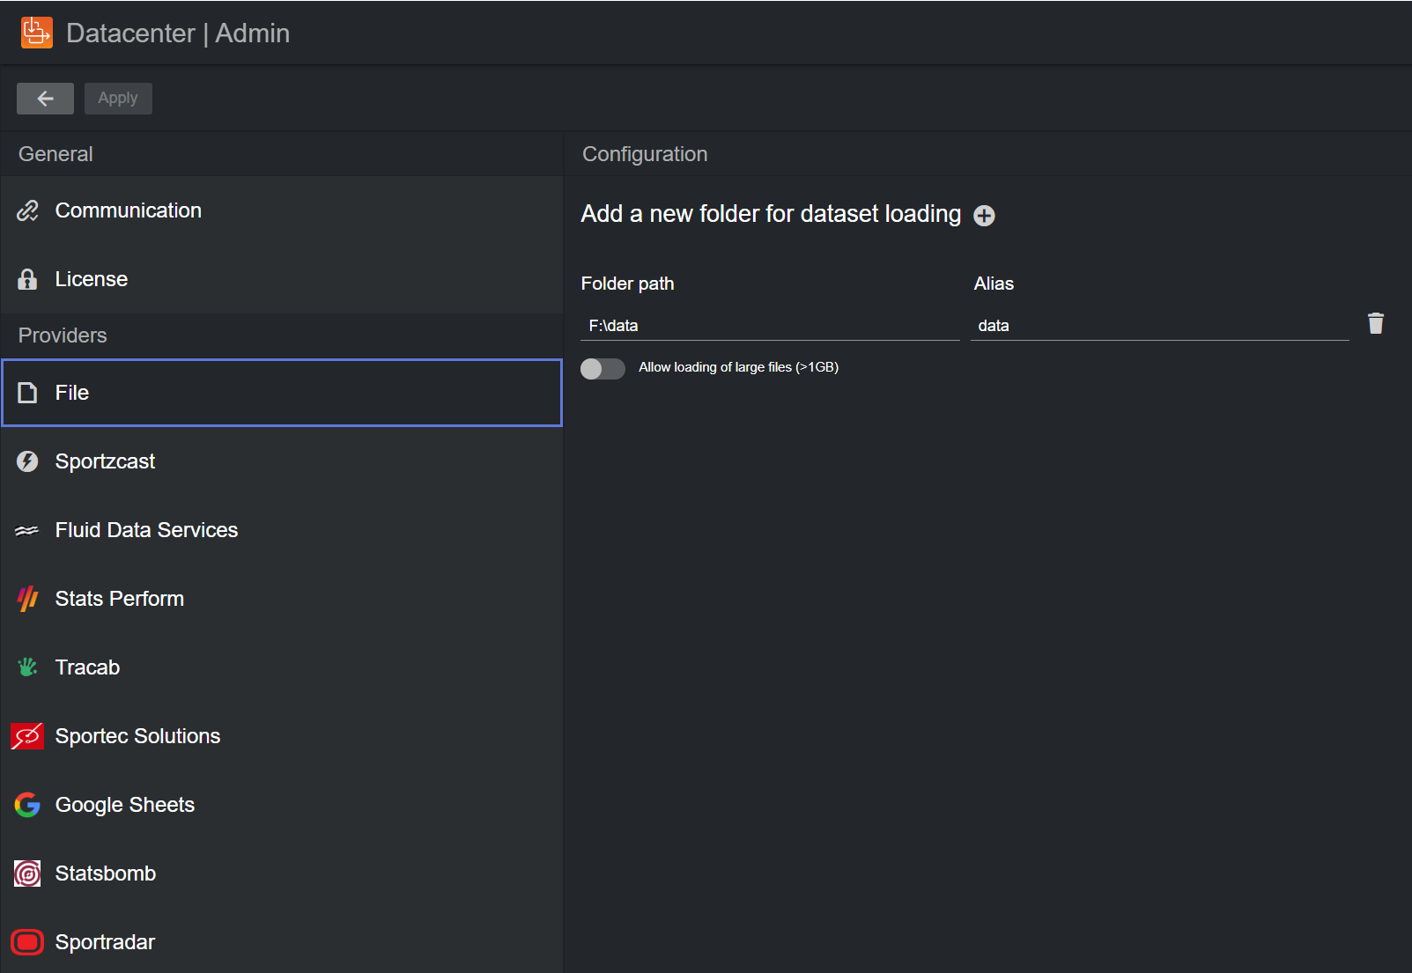Open the Statsbomb provider
The height and width of the screenshot is (973, 1412).
pos(105,873)
